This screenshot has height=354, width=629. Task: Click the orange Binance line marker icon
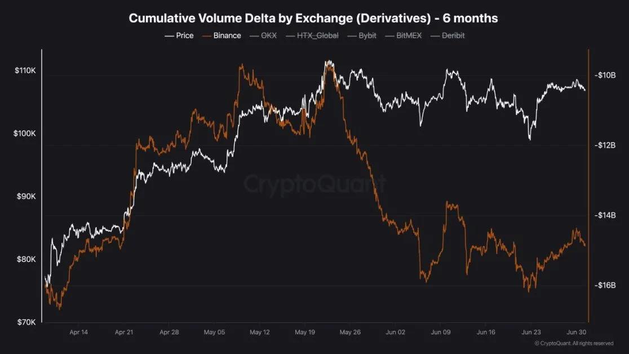pyautogui.click(x=206, y=36)
